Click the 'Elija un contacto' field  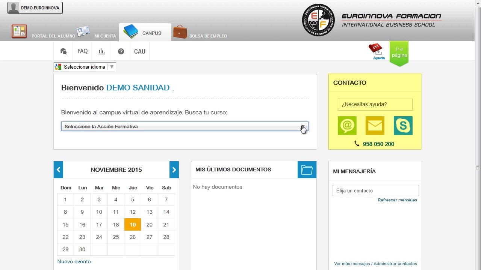pos(376,190)
